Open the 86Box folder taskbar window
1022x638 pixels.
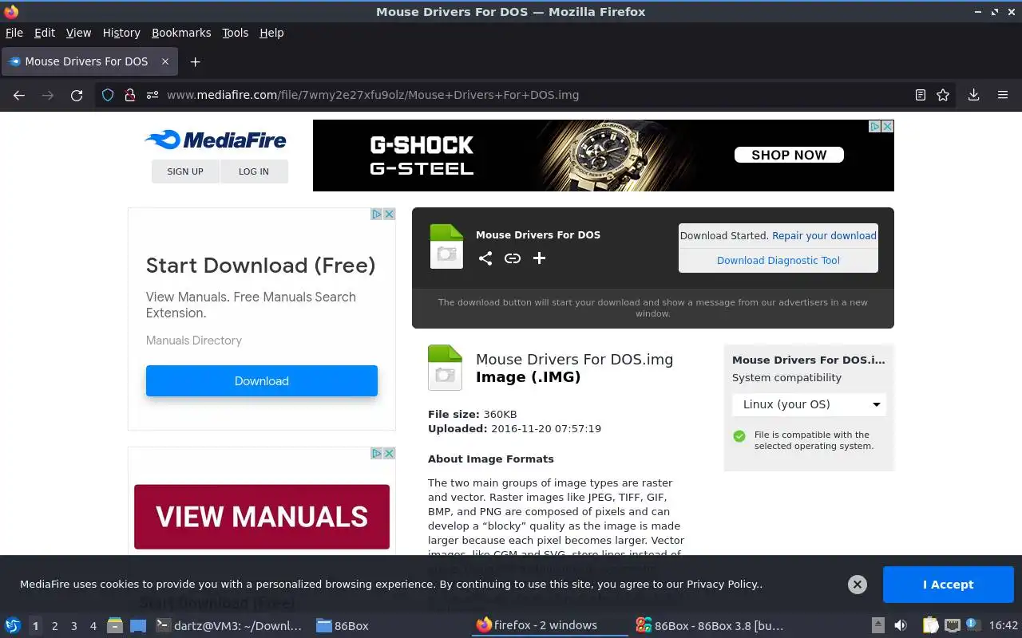(x=343, y=626)
